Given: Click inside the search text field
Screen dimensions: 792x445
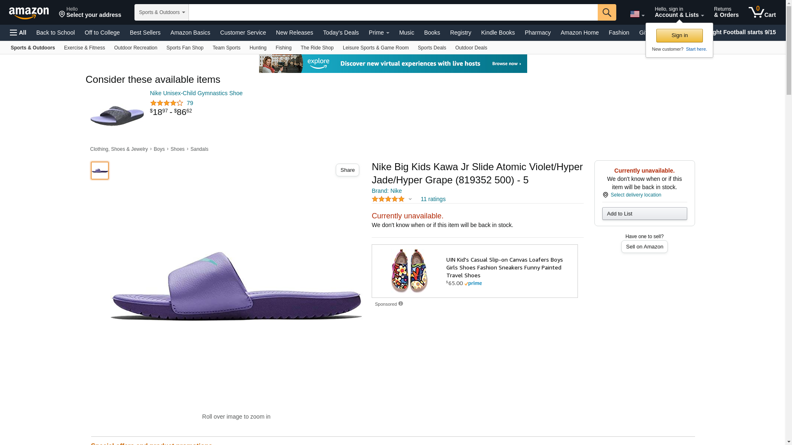Looking at the screenshot, I should pyautogui.click(x=393, y=12).
